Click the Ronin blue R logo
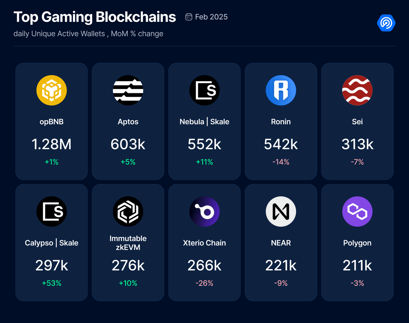Image resolution: width=409 pixels, height=323 pixels. pyautogui.click(x=281, y=90)
